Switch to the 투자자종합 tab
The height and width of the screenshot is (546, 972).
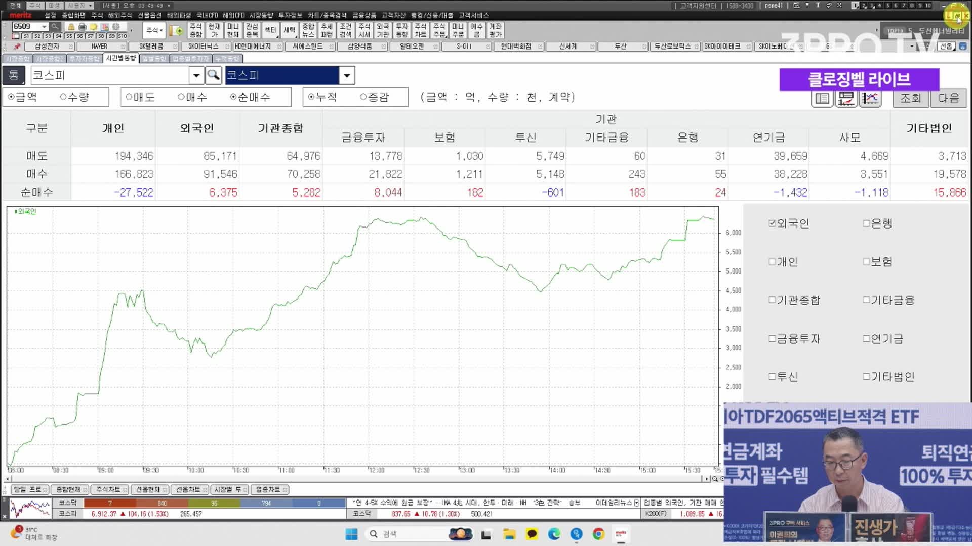85,59
